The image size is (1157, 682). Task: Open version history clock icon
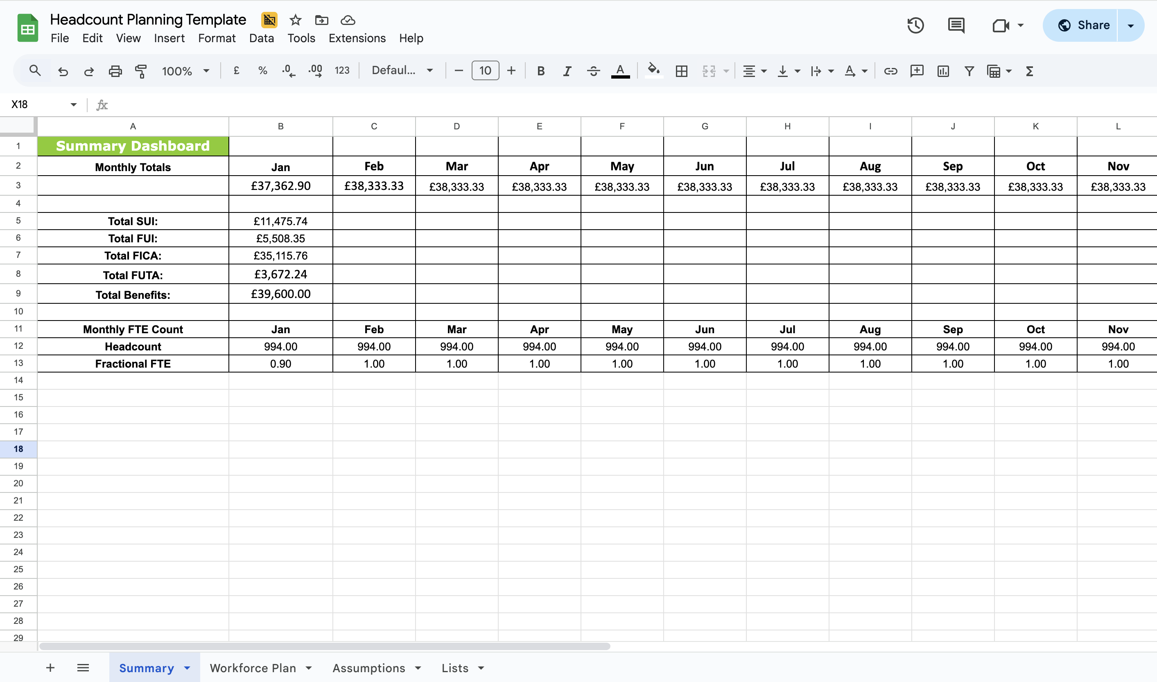[x=915, y=25]
